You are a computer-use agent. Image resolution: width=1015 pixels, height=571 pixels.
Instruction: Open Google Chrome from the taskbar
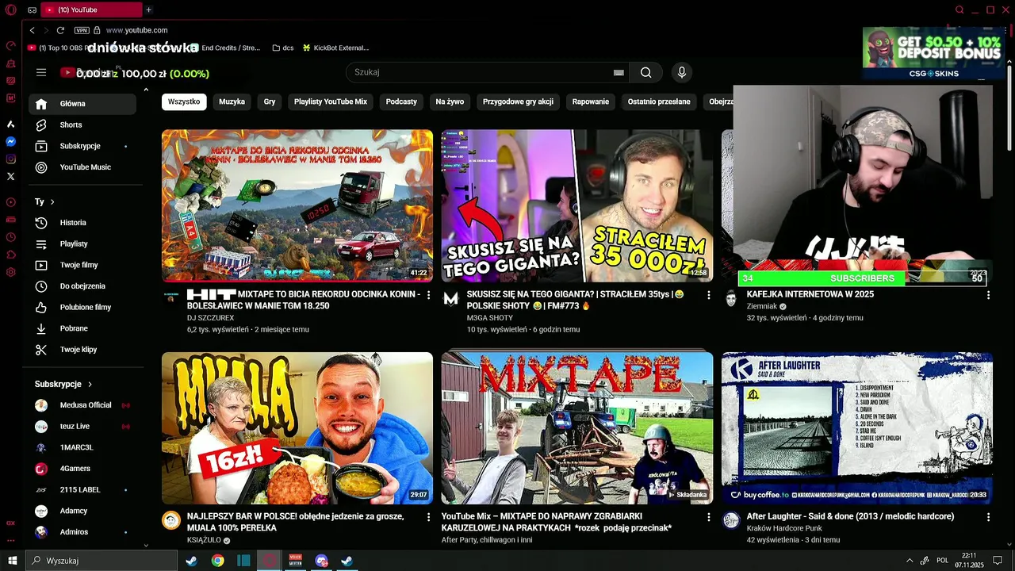tap(217, 561)
